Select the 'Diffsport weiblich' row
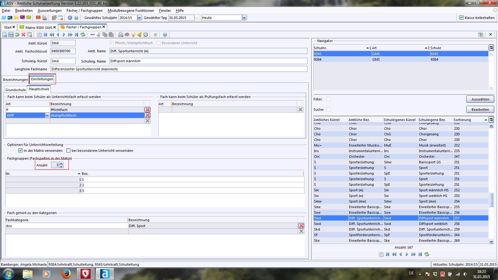 [x=401, y=224]
